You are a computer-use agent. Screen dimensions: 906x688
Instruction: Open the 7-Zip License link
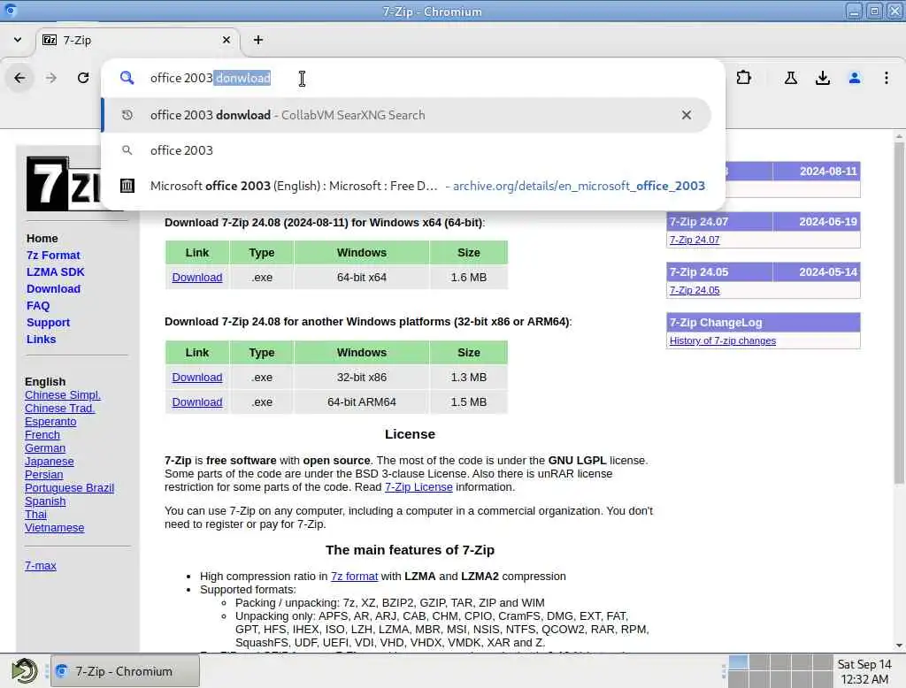[x=418, y=487]
